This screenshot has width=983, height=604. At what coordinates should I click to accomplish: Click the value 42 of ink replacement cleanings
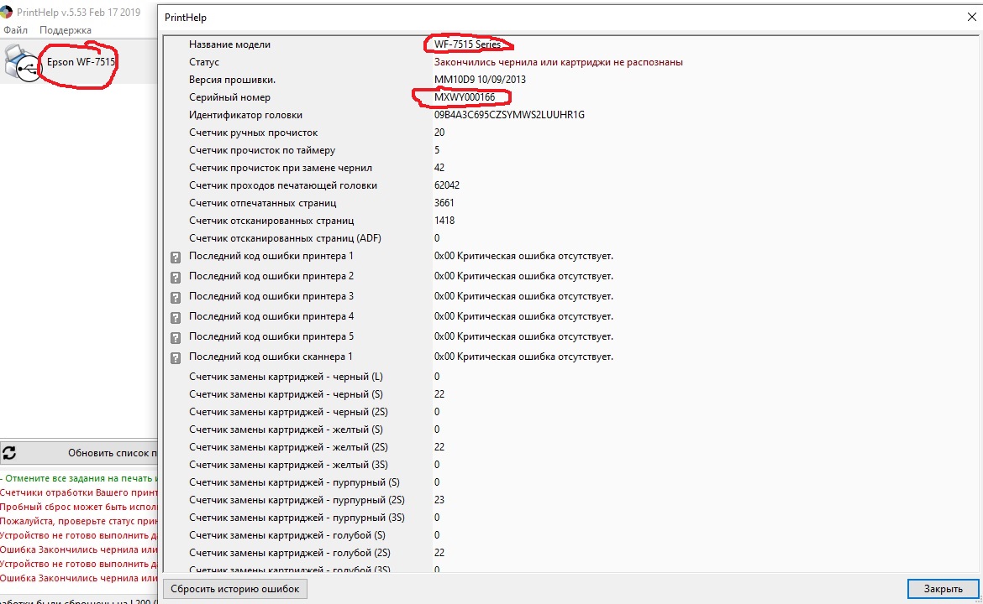click(439, 168)
